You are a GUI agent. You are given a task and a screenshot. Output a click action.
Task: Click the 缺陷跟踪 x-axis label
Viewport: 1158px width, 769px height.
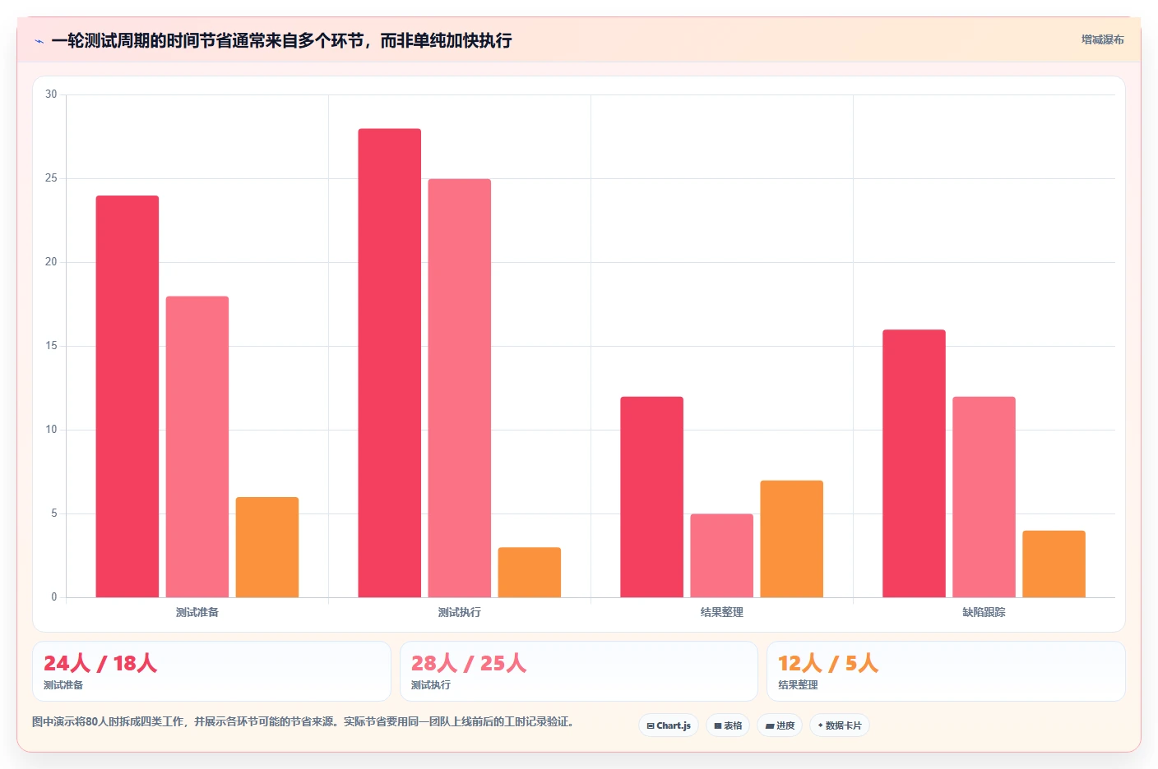click(x=984, y=612)
